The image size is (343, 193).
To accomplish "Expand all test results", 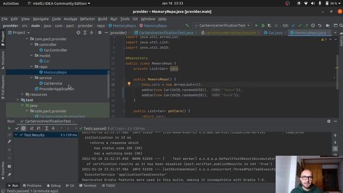I will pyautogui.click(x=47, y=128).
